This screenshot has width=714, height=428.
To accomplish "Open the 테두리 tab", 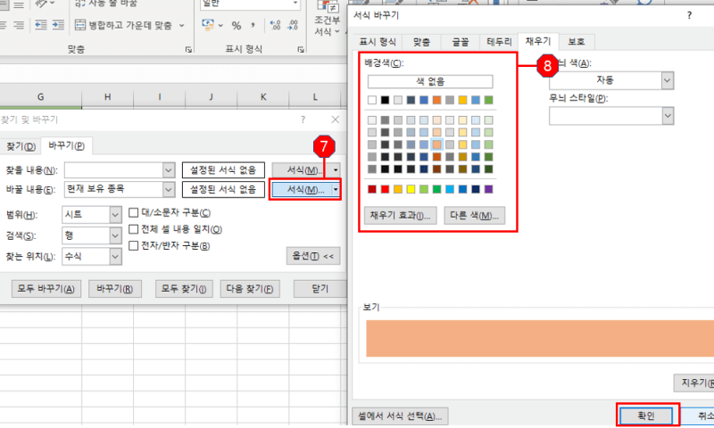I will coord(500,42).
